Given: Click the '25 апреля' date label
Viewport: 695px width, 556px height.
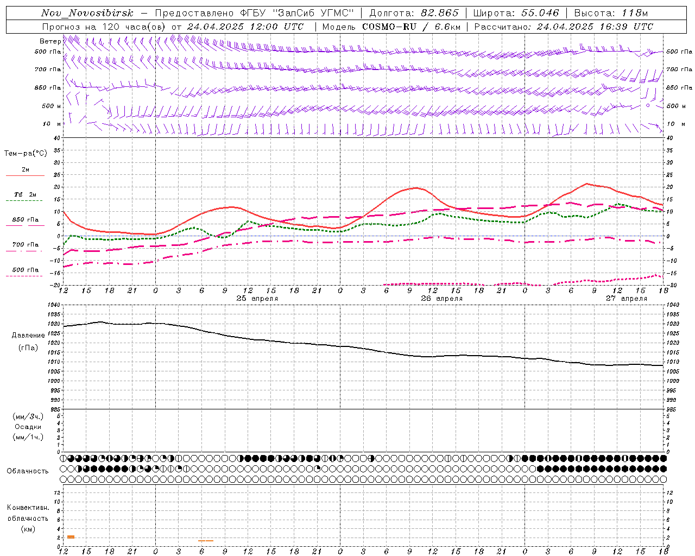Looking at the screenshot, I should tap(257, 299).
